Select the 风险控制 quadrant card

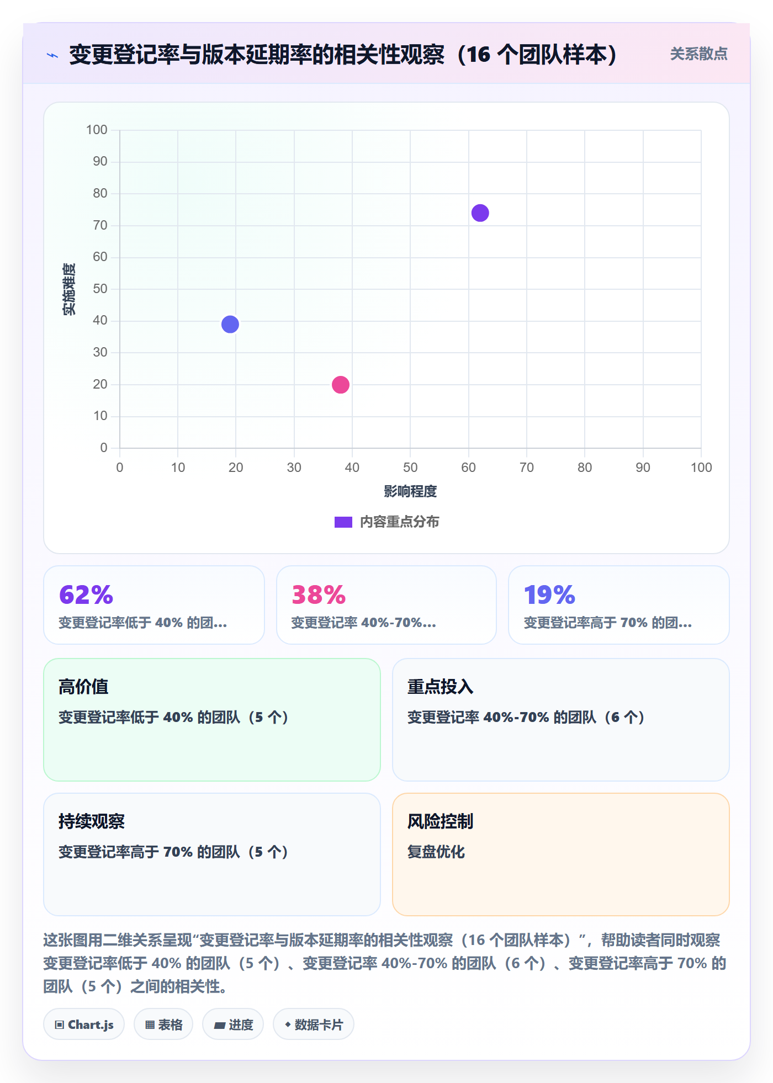pos(561,854)
